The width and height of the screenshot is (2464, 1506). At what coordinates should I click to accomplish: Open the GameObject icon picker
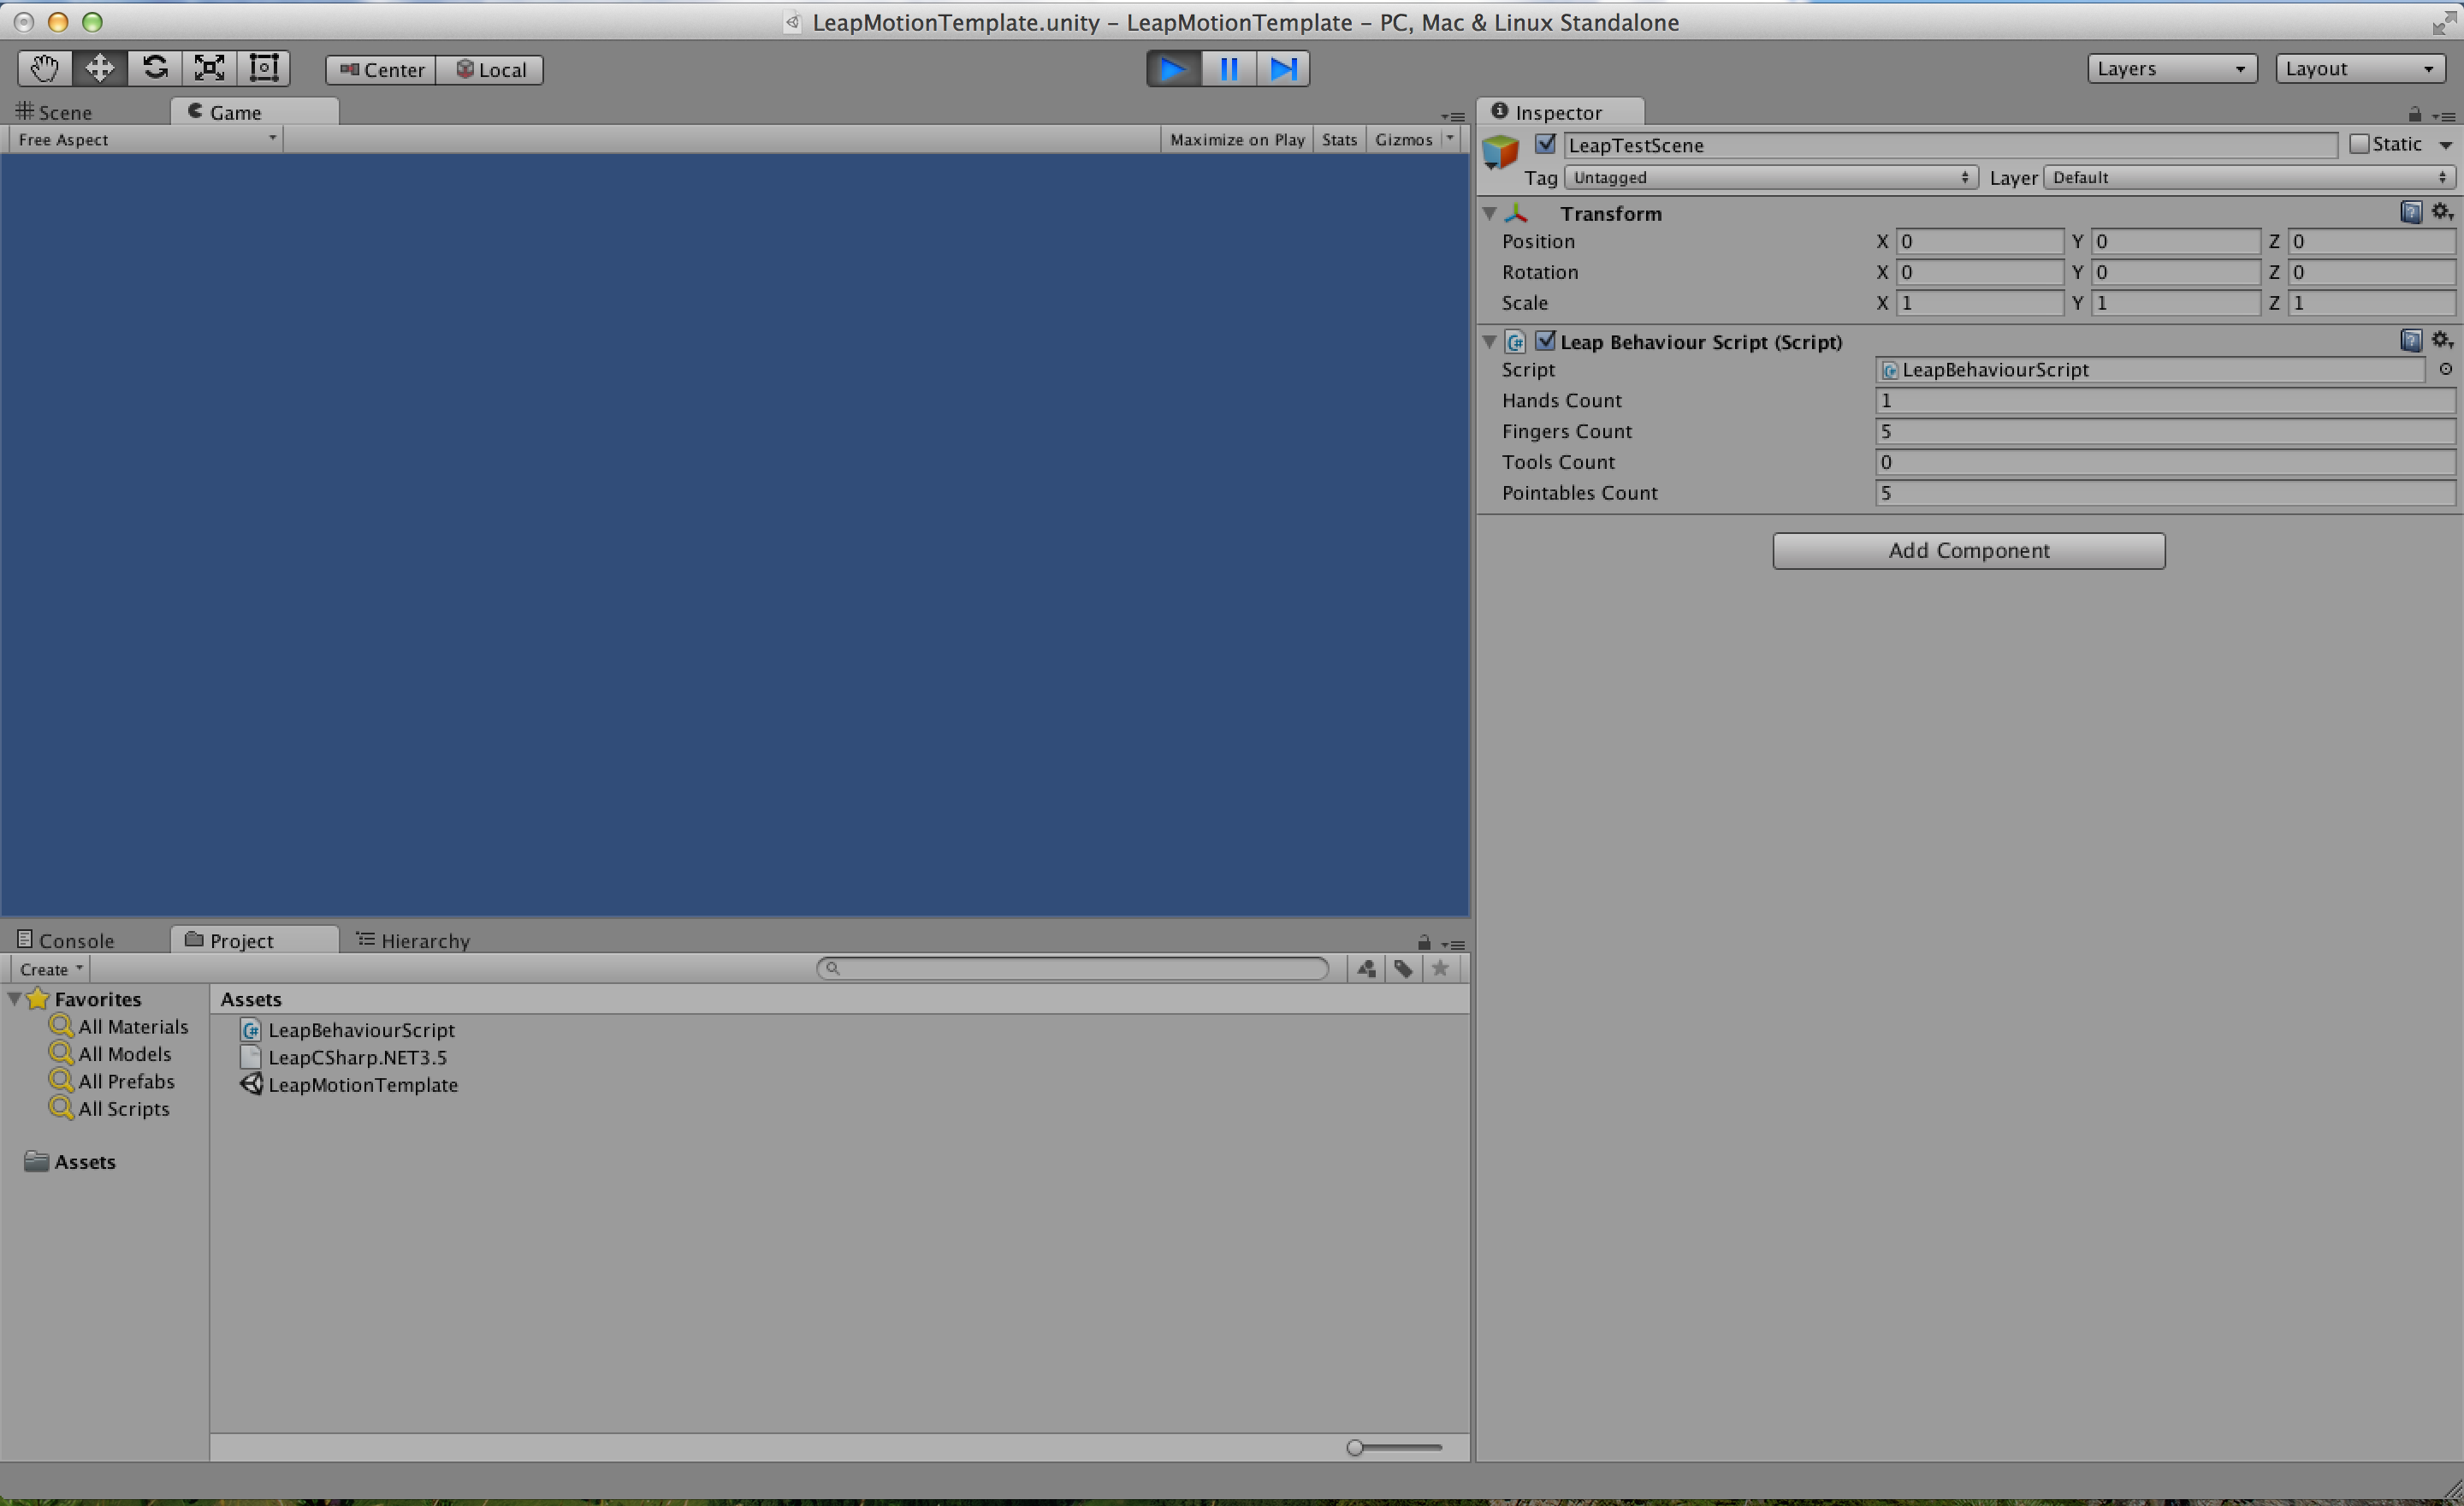click(1501, 152)
